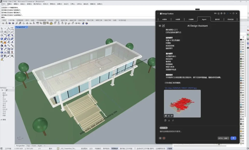This screenshot has width=249, height=150.
Task: Click the layer color swatch beside 02_Travertine_Flo
Action: [58, 148]
